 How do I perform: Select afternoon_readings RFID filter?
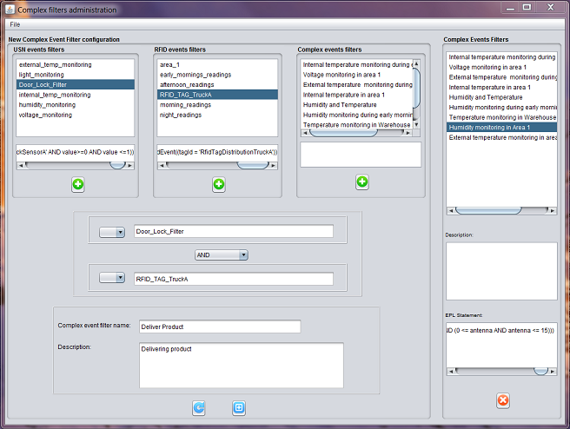217,84
